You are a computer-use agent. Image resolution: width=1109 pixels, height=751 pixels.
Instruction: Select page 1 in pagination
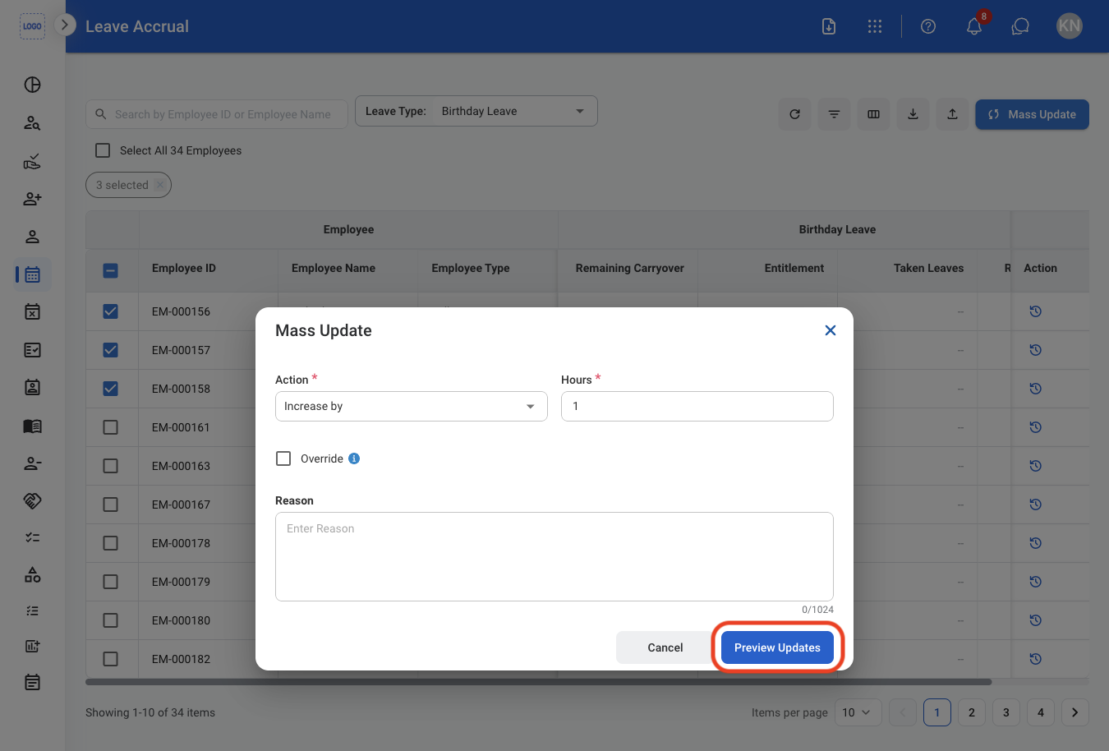pos(937,712)
